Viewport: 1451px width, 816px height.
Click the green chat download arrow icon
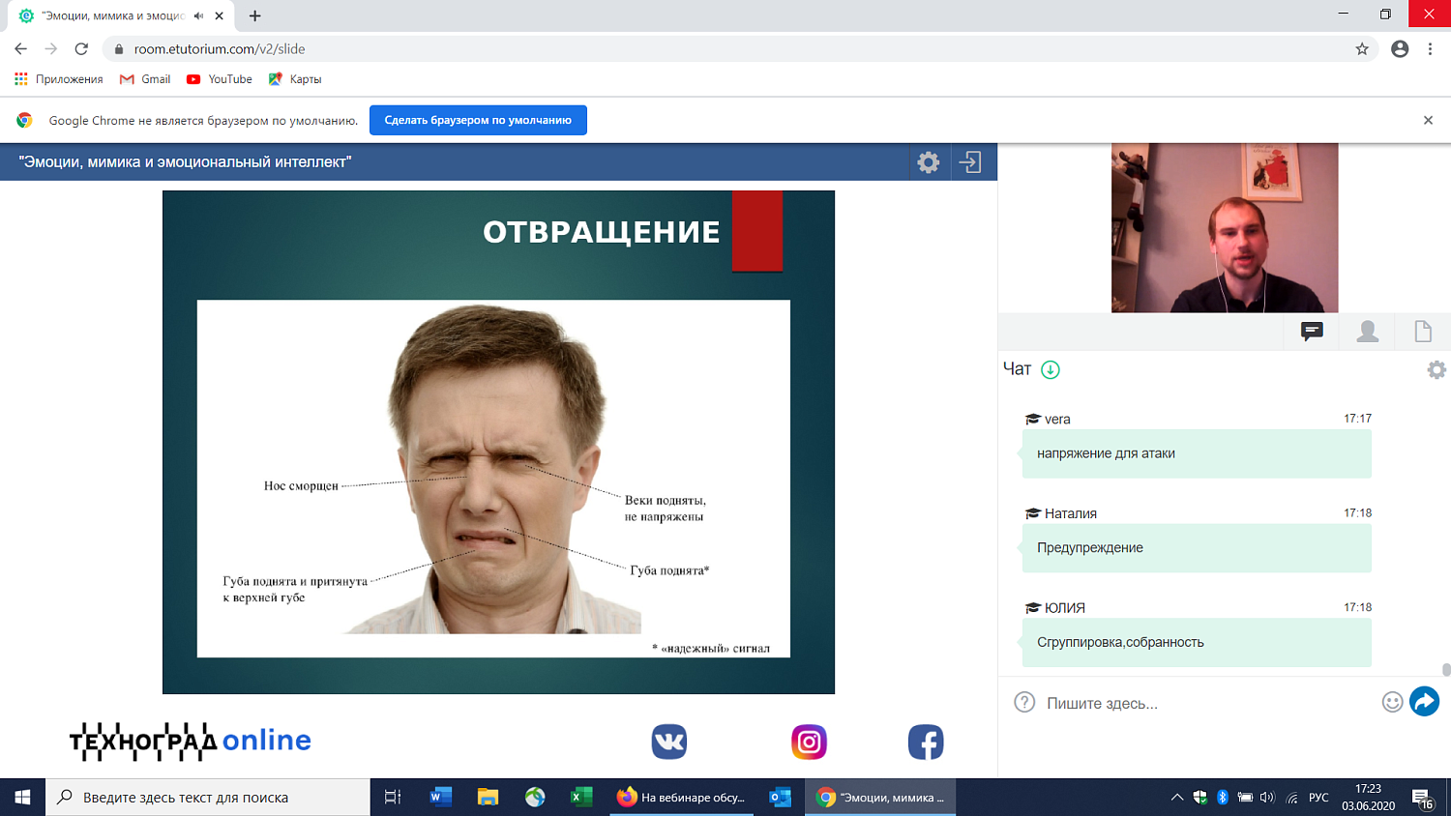coord(1051,369)
